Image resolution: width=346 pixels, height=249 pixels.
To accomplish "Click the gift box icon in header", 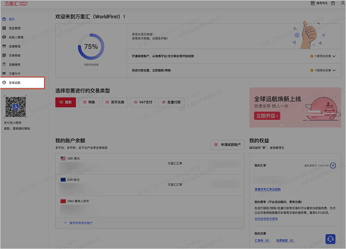I will pos(333,3).
